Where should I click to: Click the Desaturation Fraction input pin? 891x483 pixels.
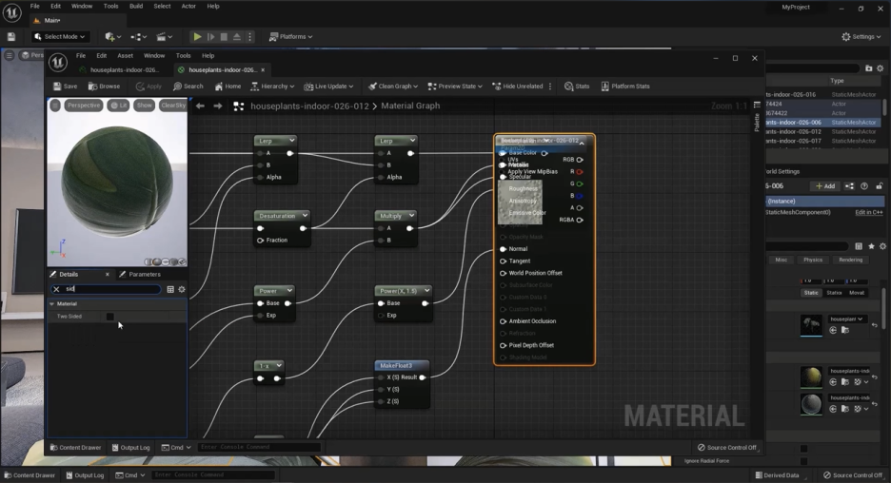point(260,241)
